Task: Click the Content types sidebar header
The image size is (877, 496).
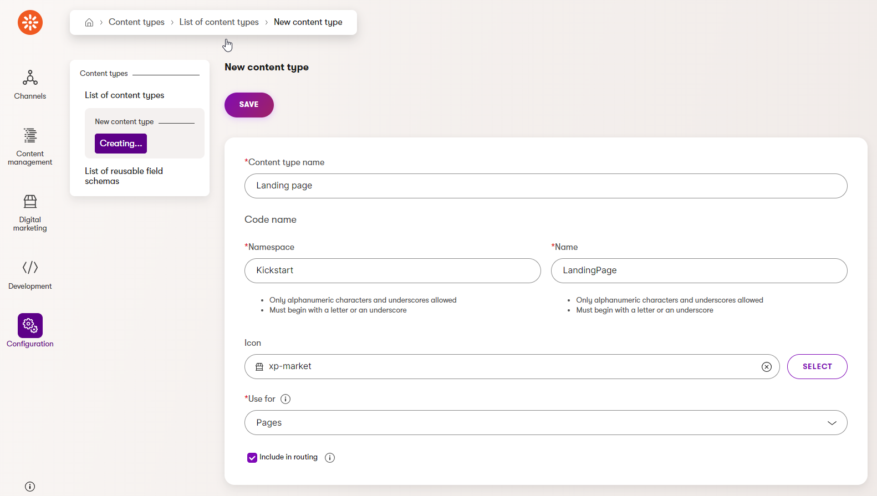Action: tap(104, 74)
